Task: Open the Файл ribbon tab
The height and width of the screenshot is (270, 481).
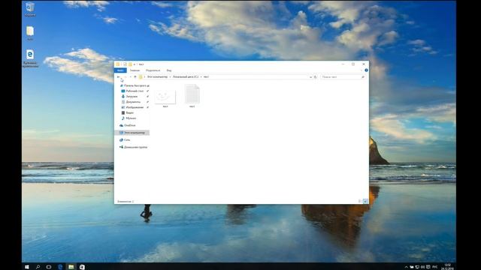Action: [x=120, y=70]
